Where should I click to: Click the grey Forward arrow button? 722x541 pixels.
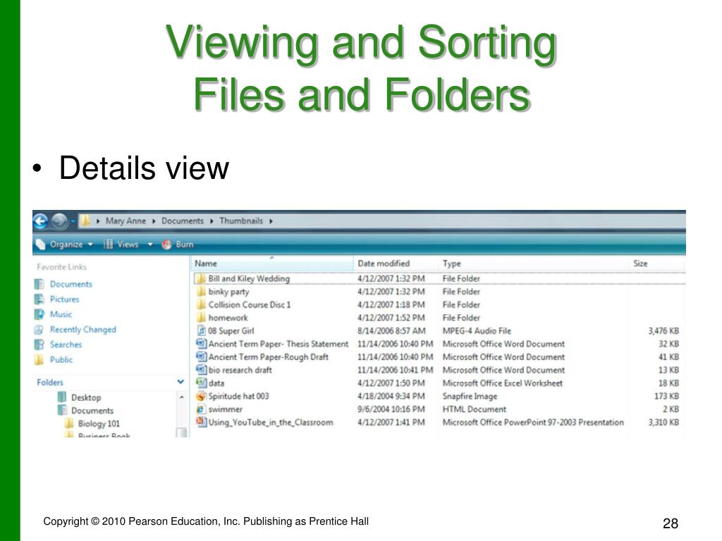click(x=59, y=221)
